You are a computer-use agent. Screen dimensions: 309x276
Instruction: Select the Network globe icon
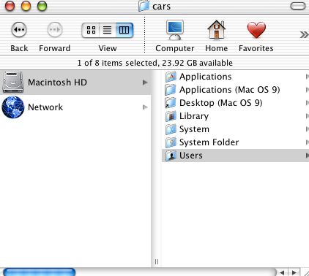click(x=13, y=107)
